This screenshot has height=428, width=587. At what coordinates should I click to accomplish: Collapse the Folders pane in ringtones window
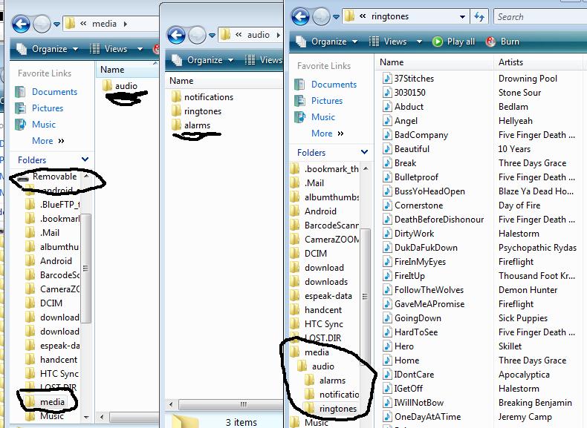365,153
